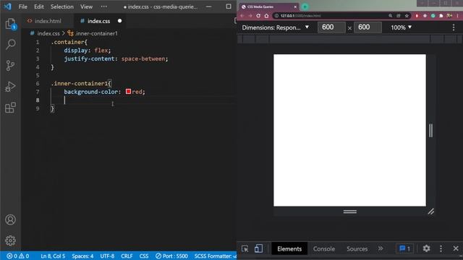The width and height of the screenshot is (463, 260).
Task: Click the Port : 5500 Live Server status
Action: [171, 256]
